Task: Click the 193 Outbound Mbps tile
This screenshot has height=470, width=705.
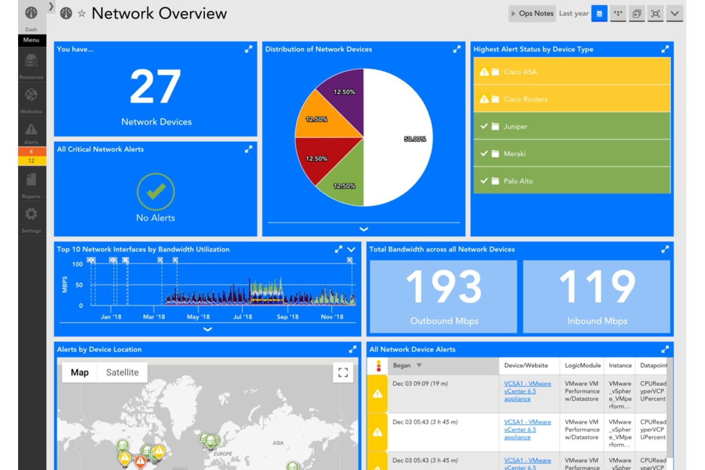Action: pyautogui.click(x=443, y=297)
